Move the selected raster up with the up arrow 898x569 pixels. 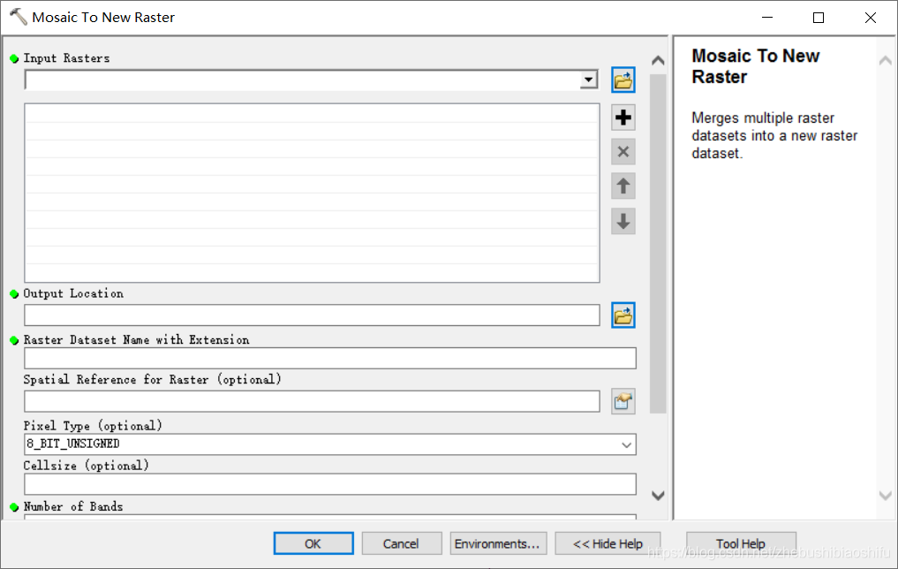pyautogui.click(x=623, y=186)
